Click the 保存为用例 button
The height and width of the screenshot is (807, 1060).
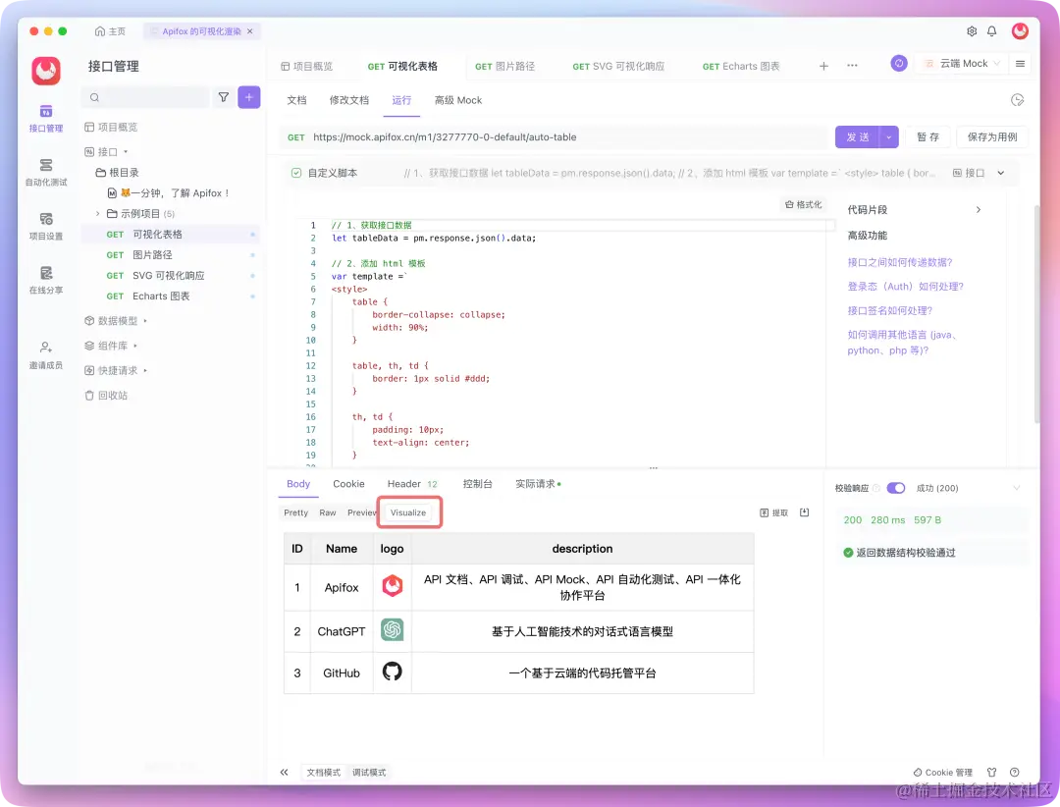click(991, 136)
